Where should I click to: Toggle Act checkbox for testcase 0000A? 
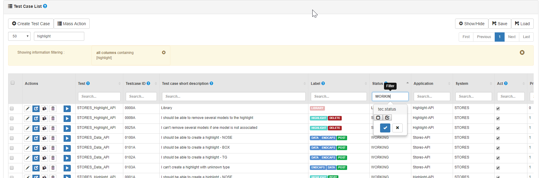tap(498, 108)
